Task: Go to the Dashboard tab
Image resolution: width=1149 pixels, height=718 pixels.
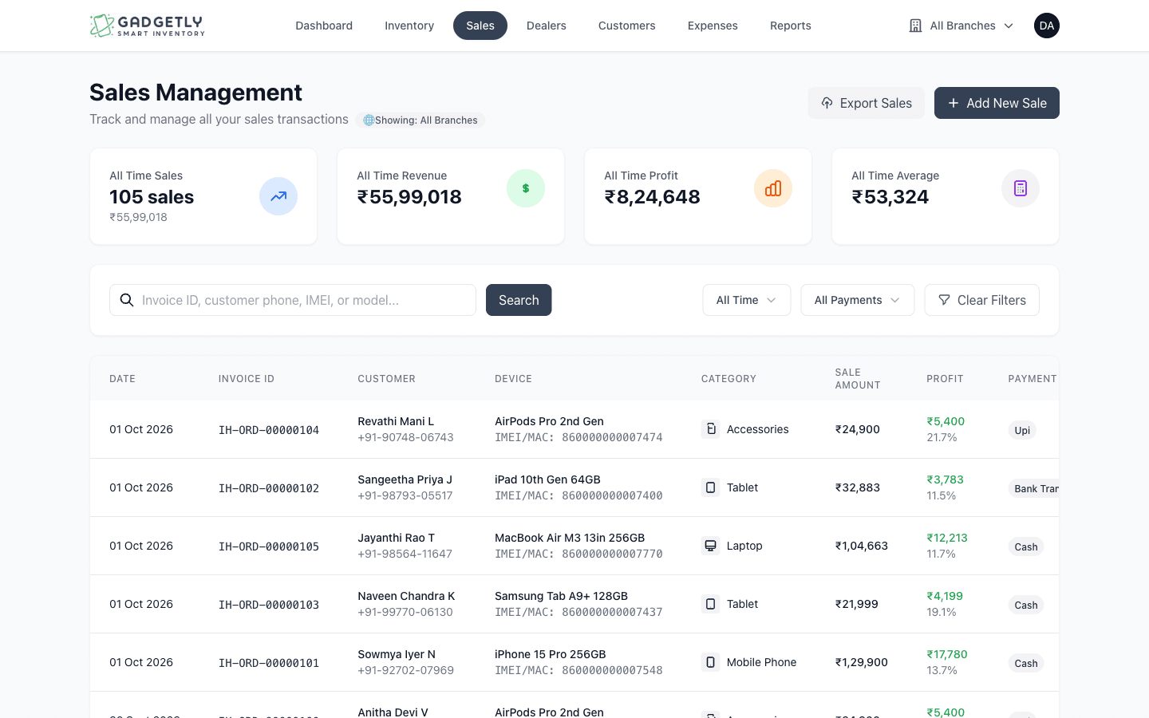Action: 324,26
